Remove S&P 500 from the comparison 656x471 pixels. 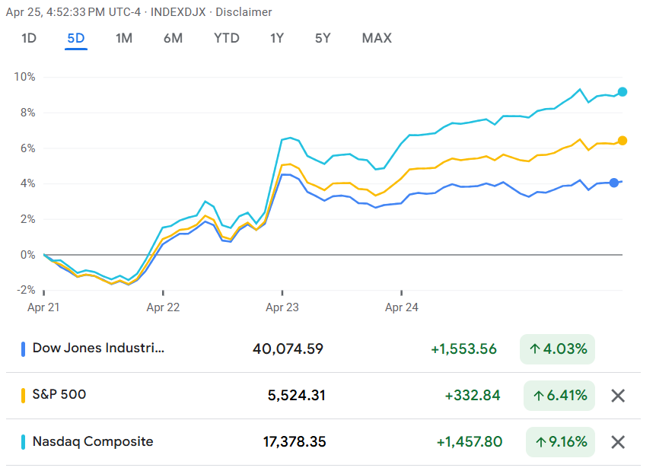[617, 396]
